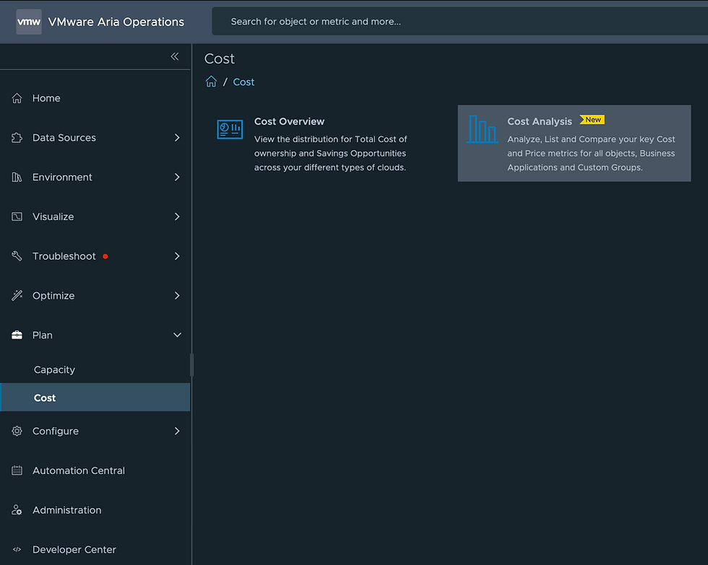Viewport: 708px width, 565px height.
Task: Select the Cost menu item in sidebar
Action: coord(95,398)
